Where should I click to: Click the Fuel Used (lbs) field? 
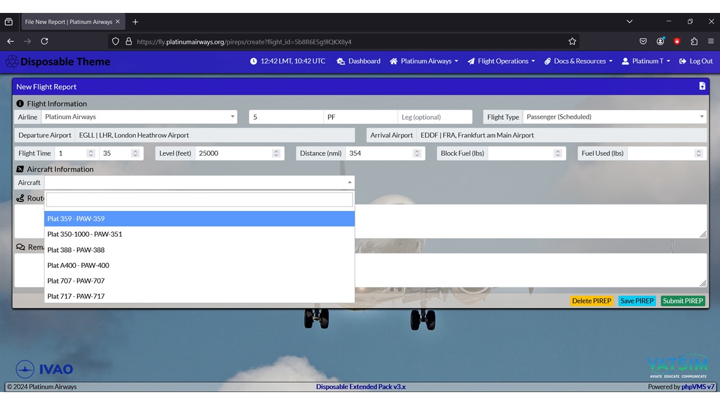(x=667, y=153)
